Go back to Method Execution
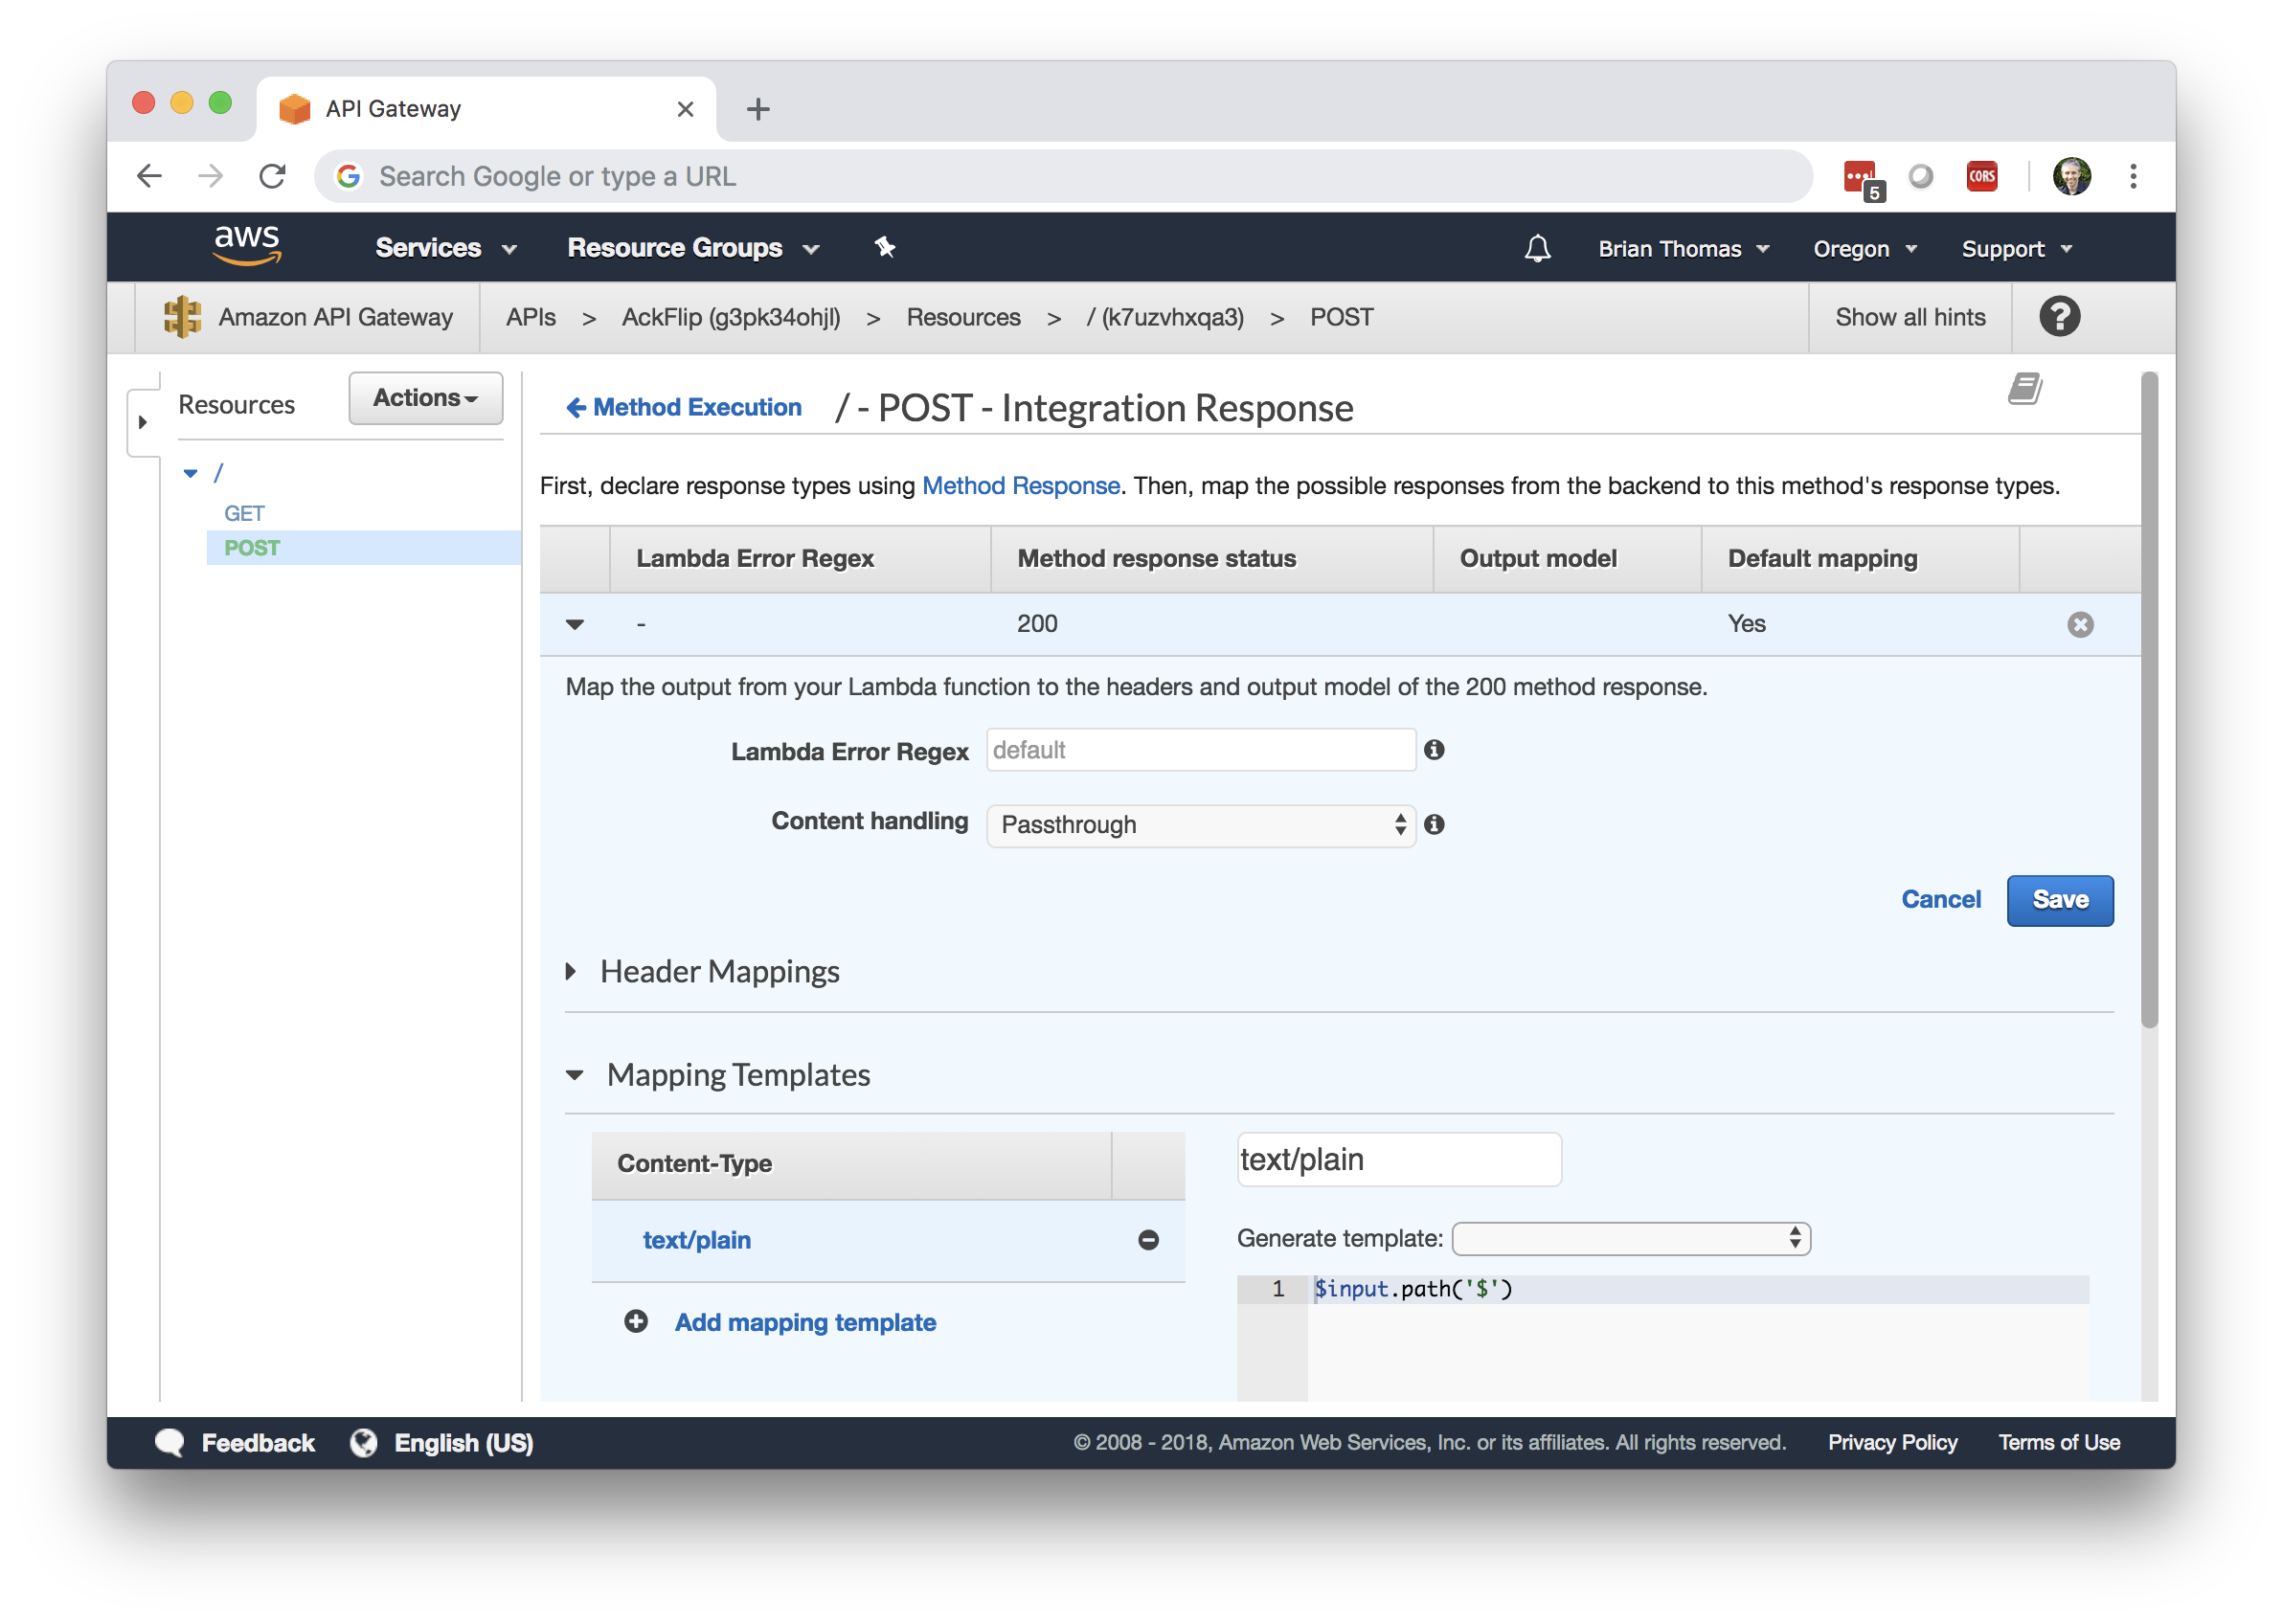Viewport: 2283px width, 1622px height. 684,408
